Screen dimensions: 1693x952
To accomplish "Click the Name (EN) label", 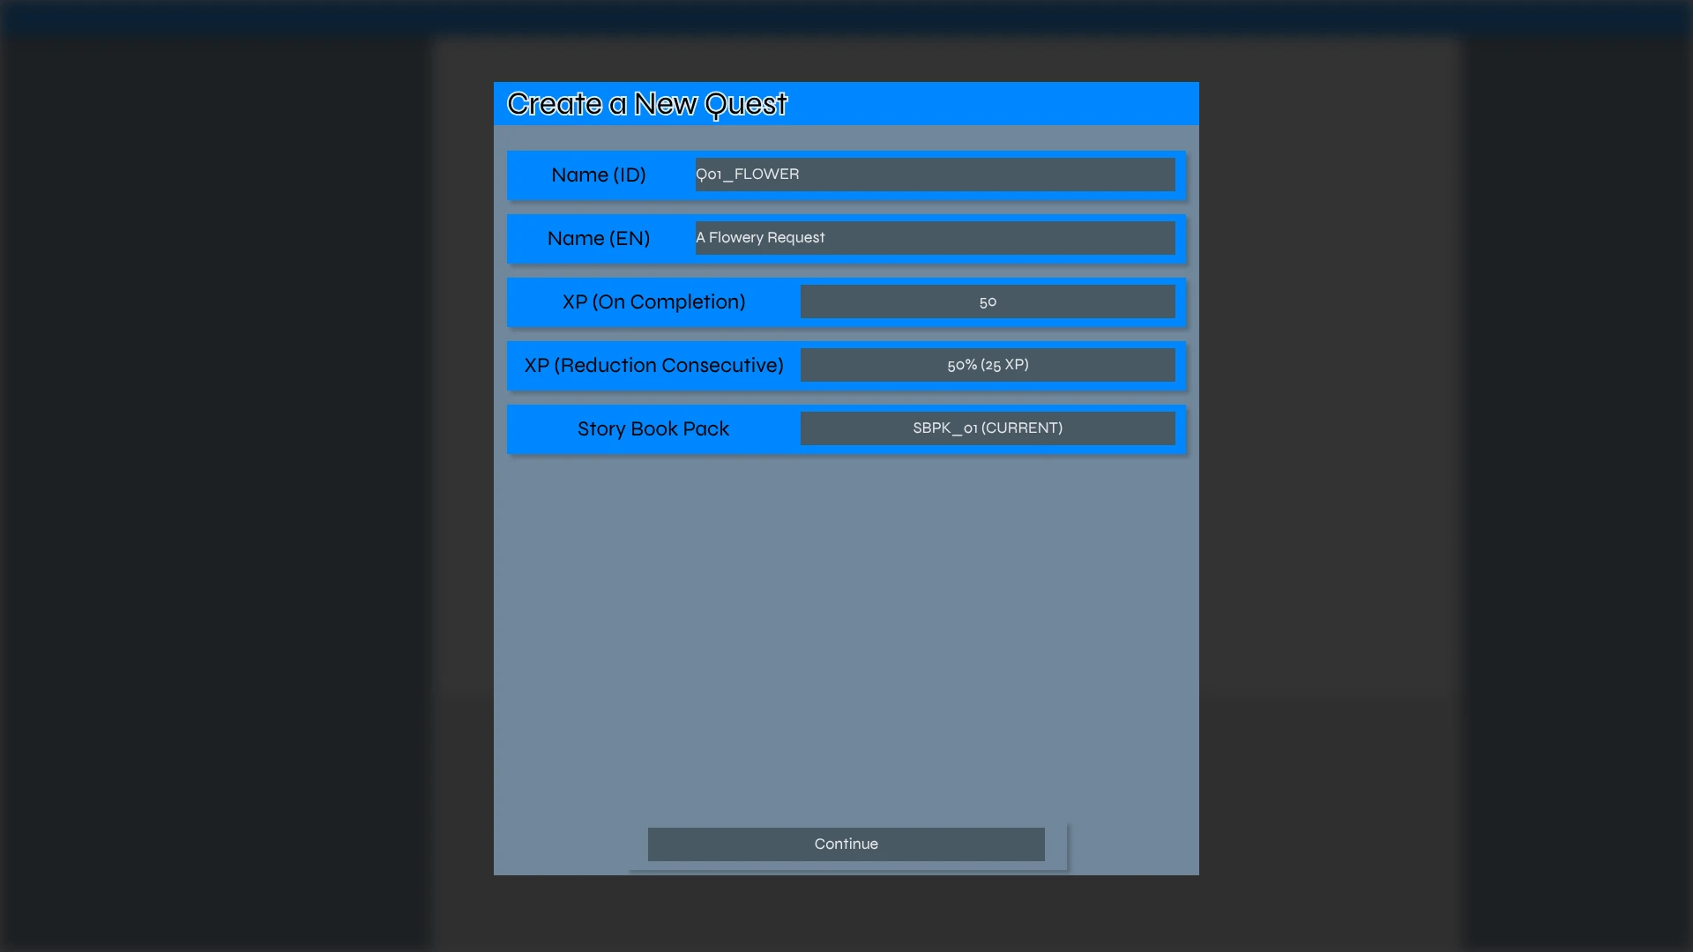I will 599,238.
